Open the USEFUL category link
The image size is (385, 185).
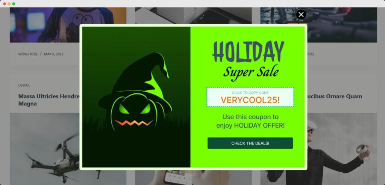point(24,85)
